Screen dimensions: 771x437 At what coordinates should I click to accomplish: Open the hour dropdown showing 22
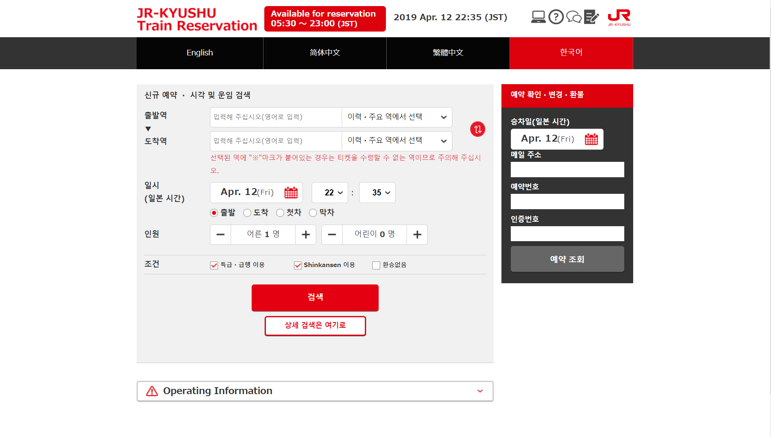(x=330, y=193)
